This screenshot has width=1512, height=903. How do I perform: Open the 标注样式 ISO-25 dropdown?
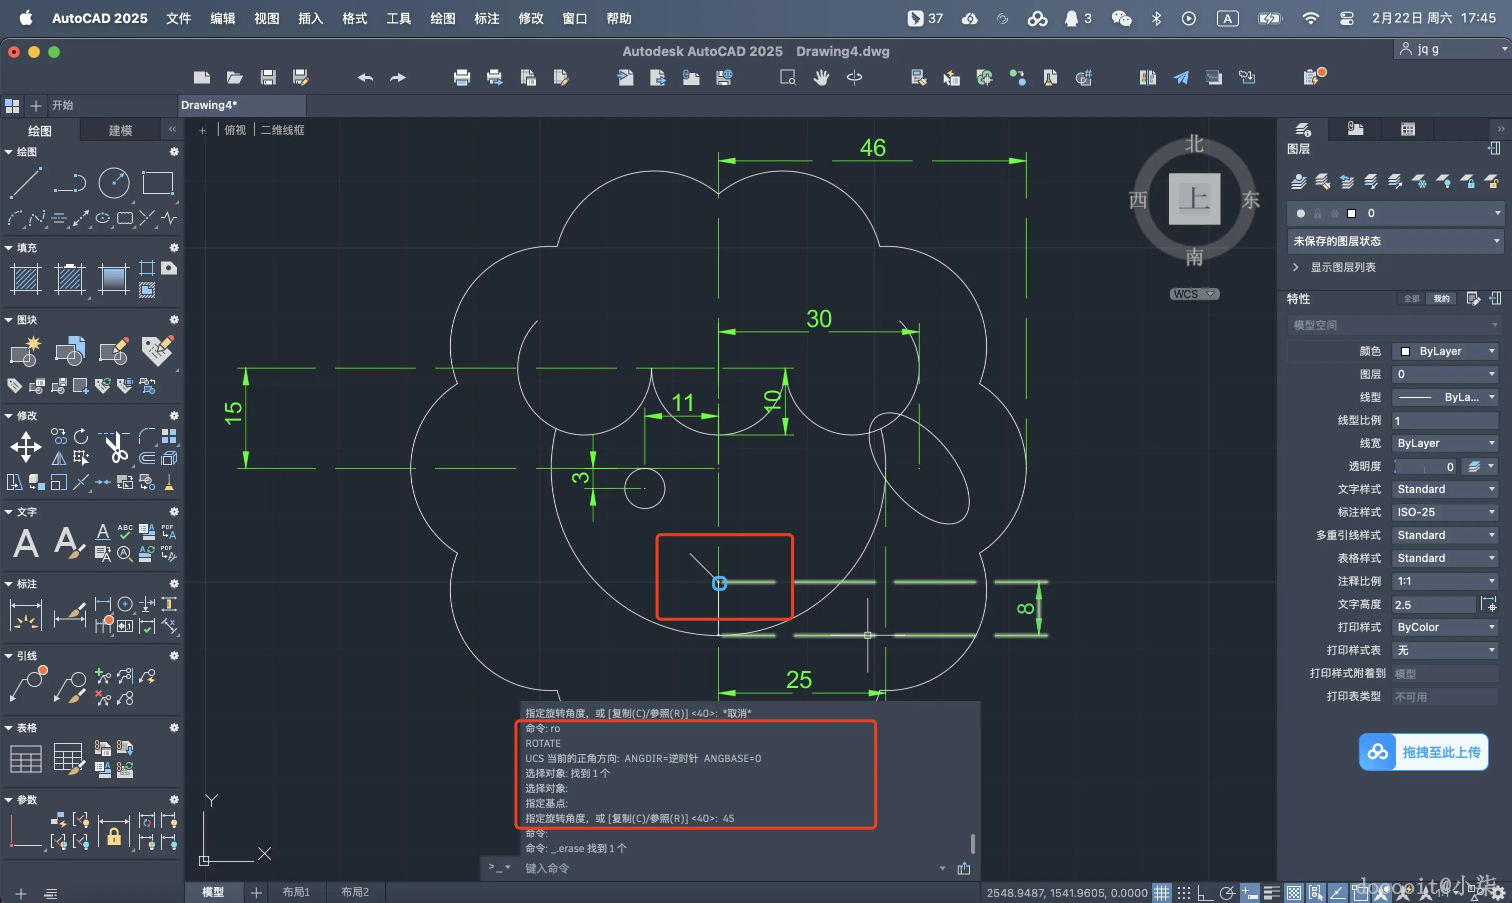tap(1445, 512)
